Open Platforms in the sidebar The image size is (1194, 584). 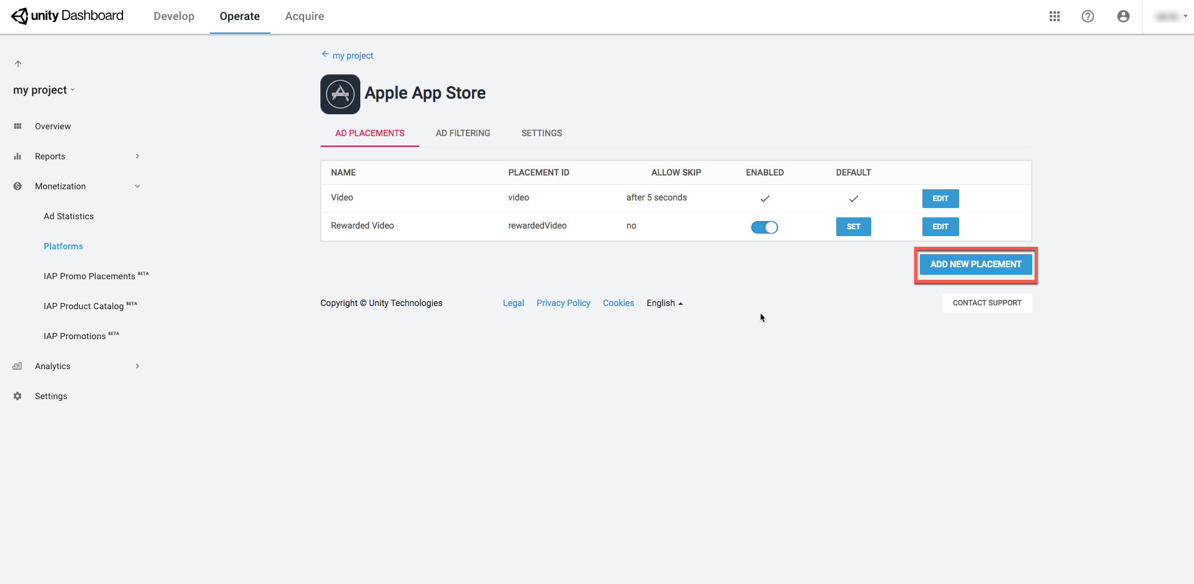point(63,246)
